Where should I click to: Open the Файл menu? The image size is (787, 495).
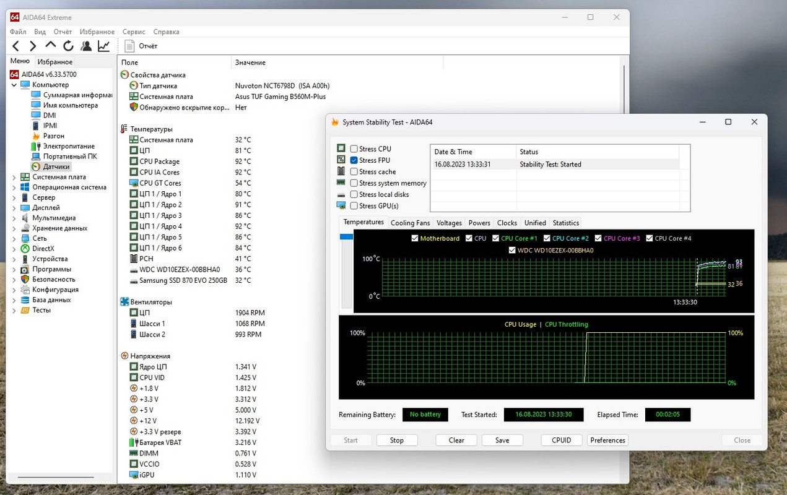coord(18,32)
